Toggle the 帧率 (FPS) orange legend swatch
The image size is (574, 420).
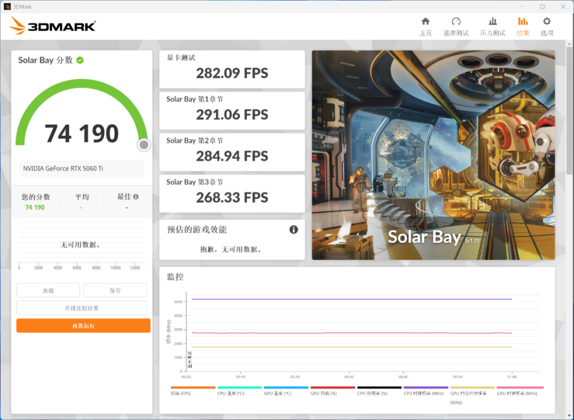coord(193,388)
